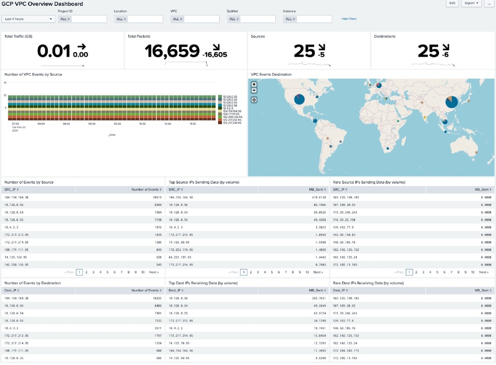
Task: Sort Rare Dest IPs table by Dest_IP
Action: tap(340, 291)
